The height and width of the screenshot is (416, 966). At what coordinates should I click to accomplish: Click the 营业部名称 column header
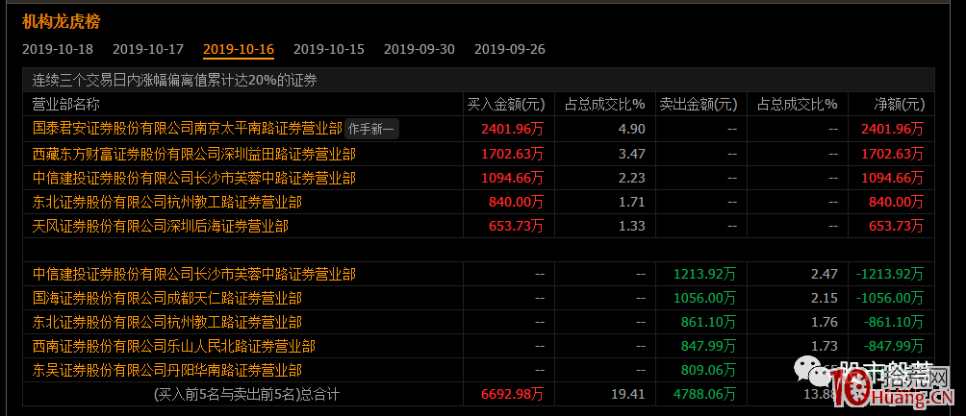point(66,104)
